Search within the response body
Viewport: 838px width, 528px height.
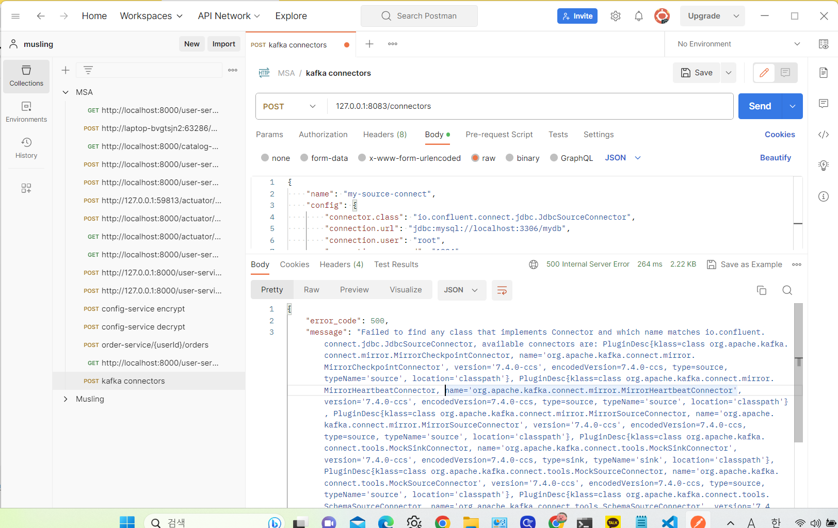(x=787, y=290)
